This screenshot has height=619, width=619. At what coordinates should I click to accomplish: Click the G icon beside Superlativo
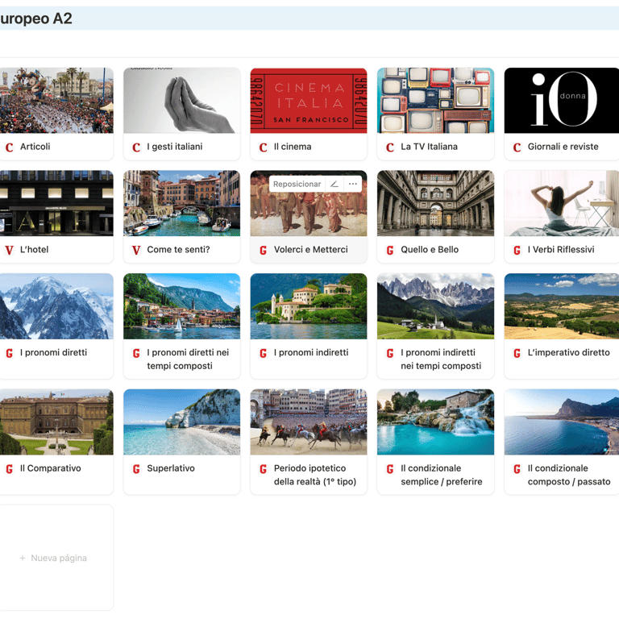tap(136, 468)
